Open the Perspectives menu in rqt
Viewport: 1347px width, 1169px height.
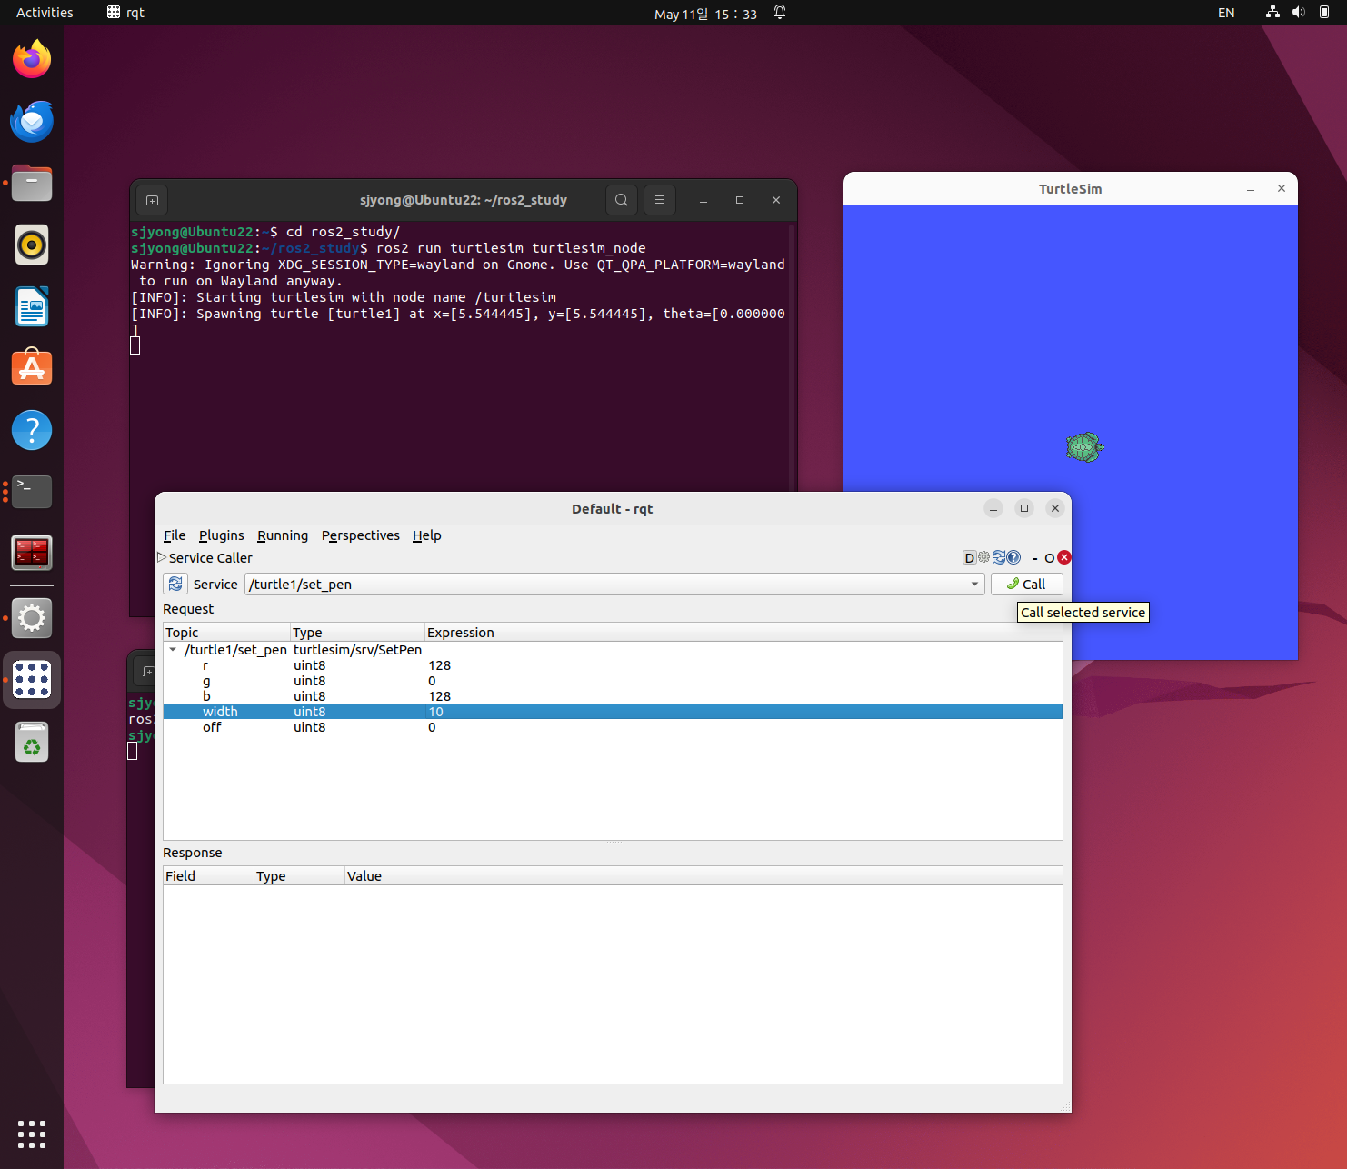361,535
